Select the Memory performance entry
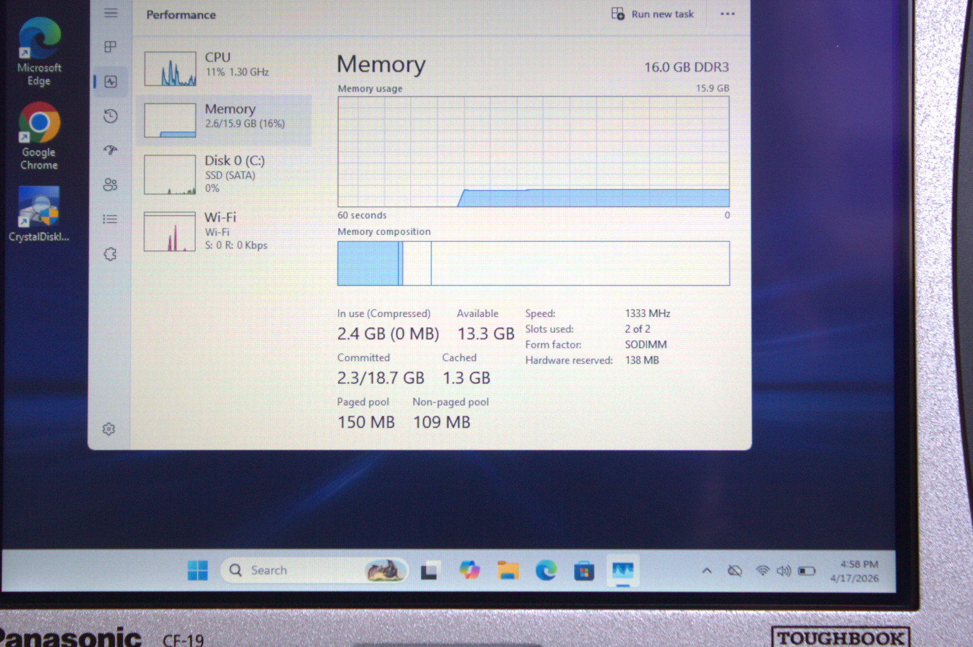Viewport: 973px width, 647px height. 225,120
